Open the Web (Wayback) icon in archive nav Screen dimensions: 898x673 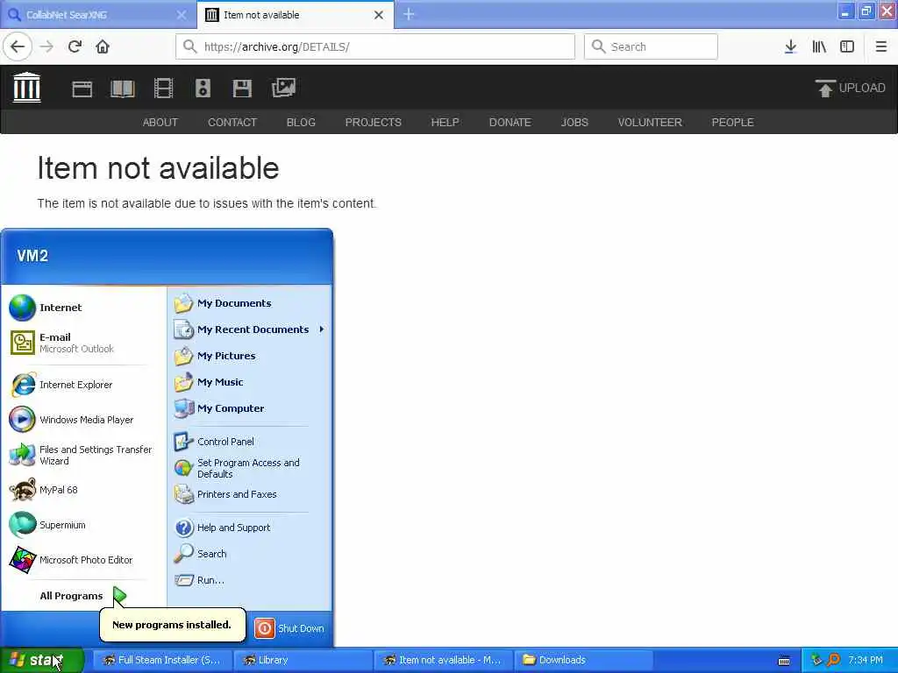(x=82, y=89)
